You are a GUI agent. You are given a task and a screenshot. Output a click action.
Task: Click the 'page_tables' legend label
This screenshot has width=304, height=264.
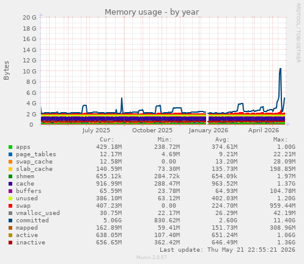coord(36,154)
